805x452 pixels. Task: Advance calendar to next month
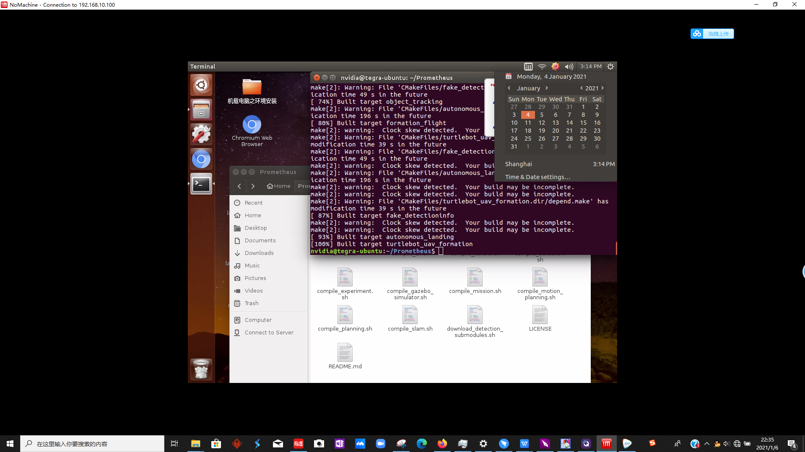tap(547, 88)
